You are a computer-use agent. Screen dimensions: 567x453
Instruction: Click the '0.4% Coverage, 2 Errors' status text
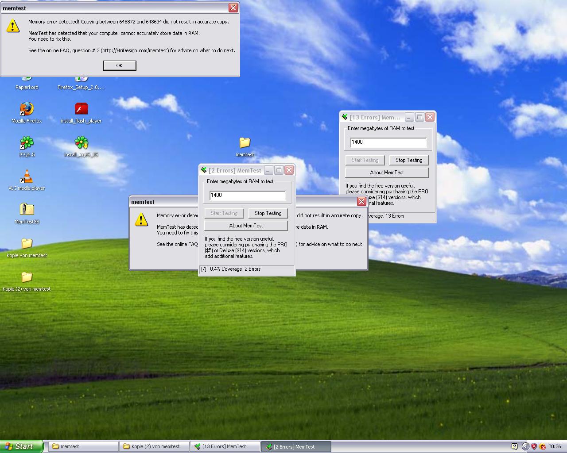235,269
